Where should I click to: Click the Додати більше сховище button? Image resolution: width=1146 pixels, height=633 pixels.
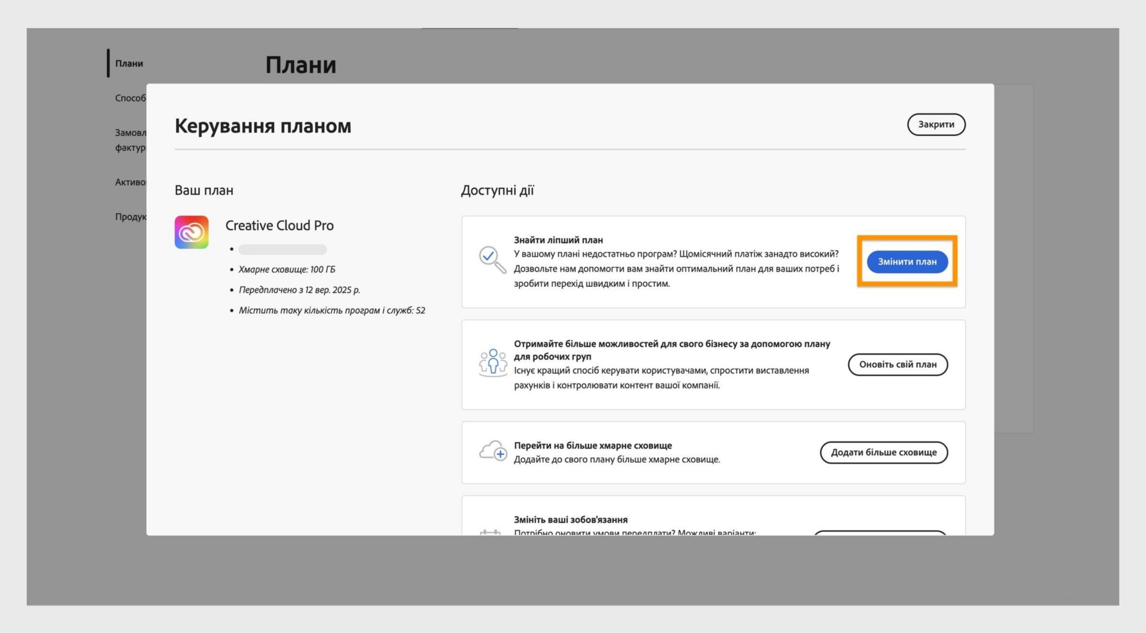pos(884,452)
